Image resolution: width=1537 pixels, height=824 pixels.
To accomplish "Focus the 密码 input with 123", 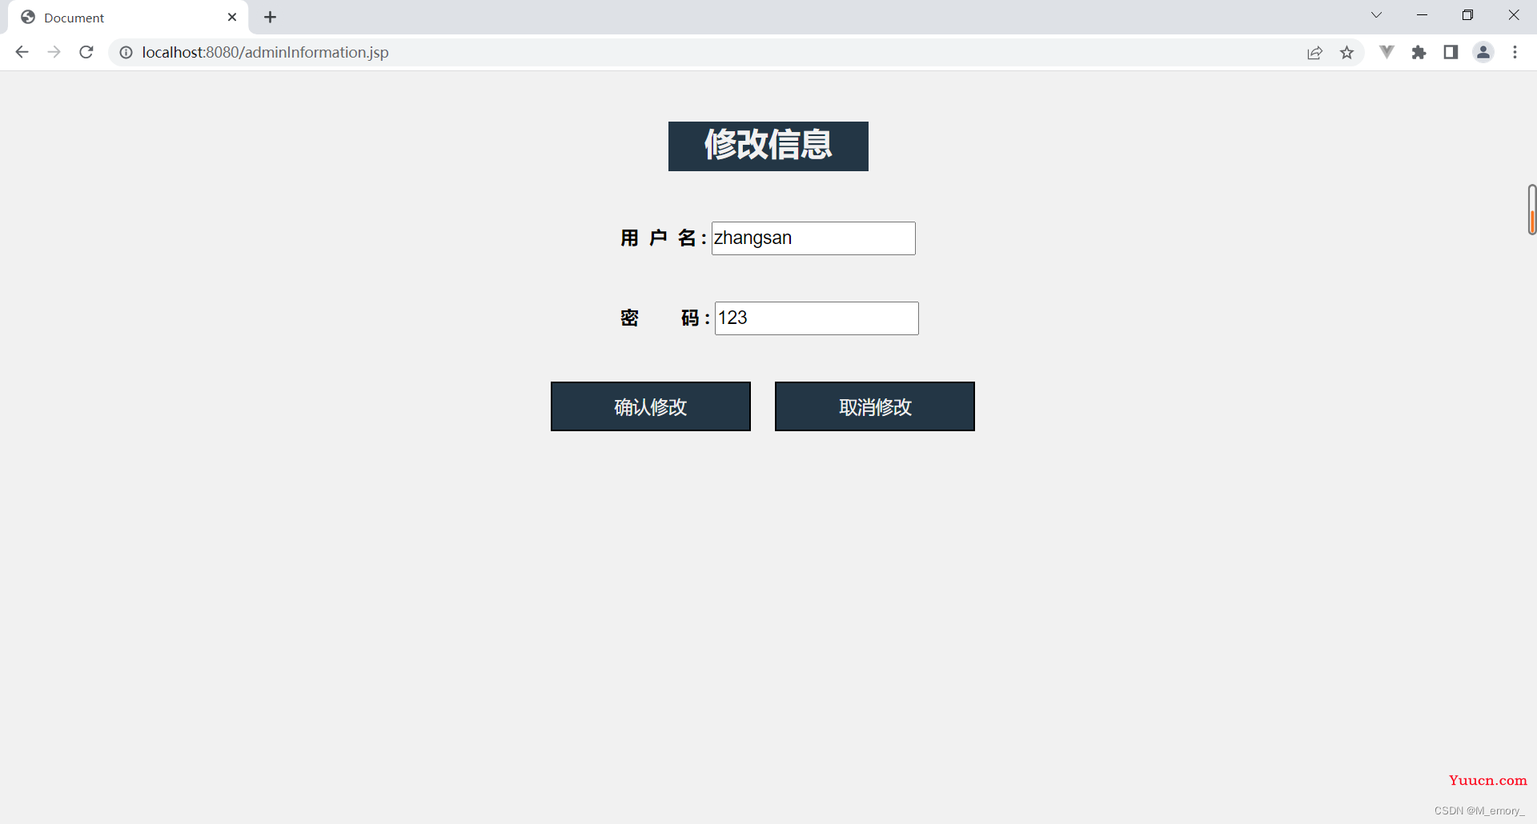I will click(816, 318).
